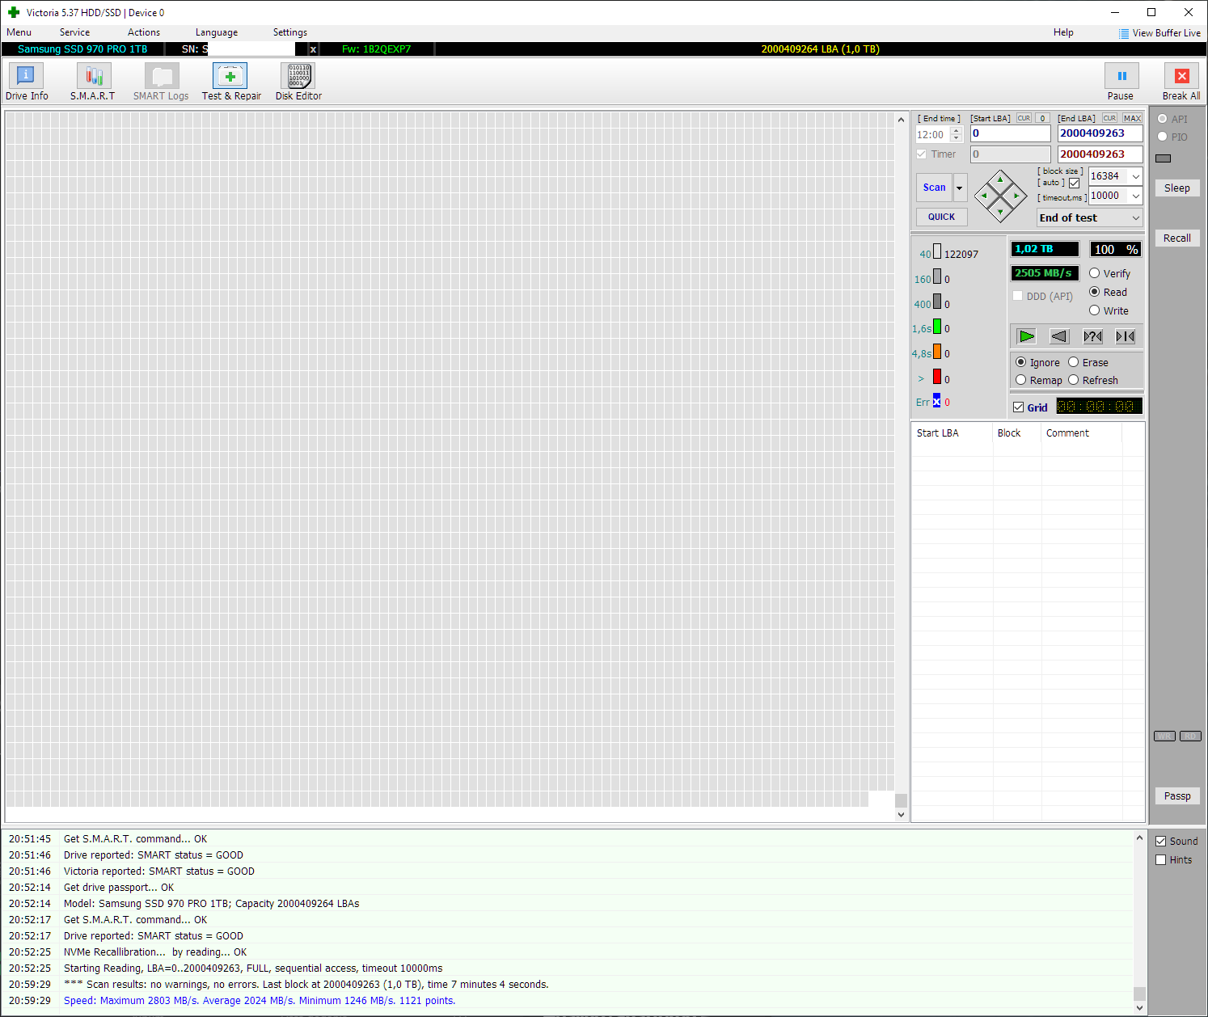The image size is (1208, 1017).
Task: Select the Erase error action
Action: pos(1074,362)
